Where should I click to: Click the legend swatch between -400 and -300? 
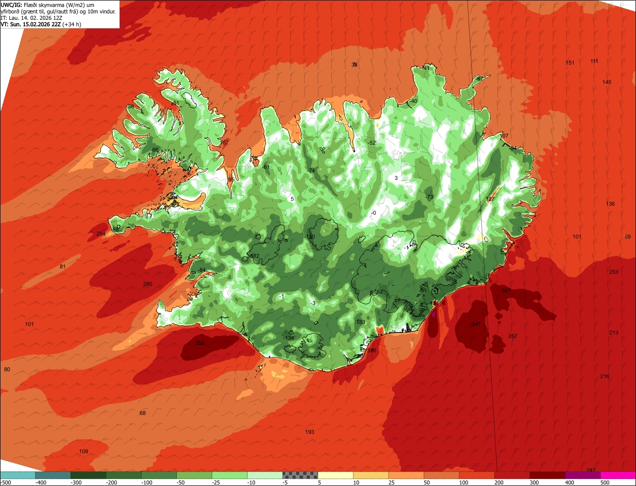tap(53, 475)
